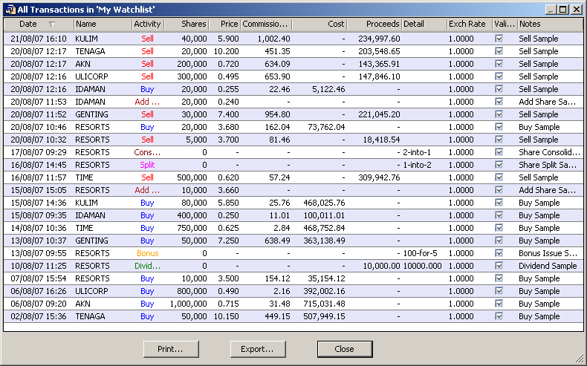Click TENAGA Sell proceeds '203,548.65'
Viewport: 587px width, 366px height.
tap(379, 51)
